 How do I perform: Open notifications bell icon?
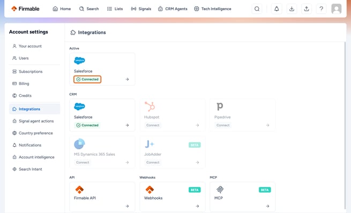coord(277,9)
